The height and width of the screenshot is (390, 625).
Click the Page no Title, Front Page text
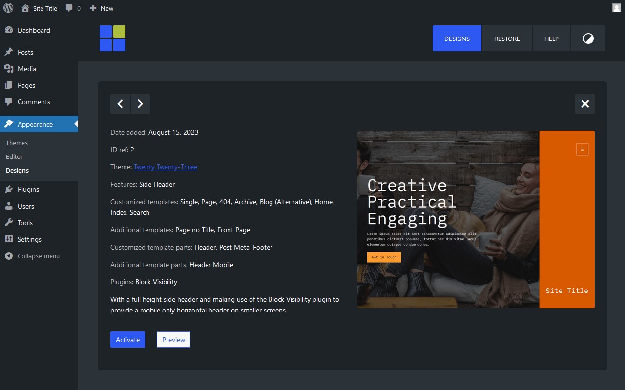click(212, 230)
